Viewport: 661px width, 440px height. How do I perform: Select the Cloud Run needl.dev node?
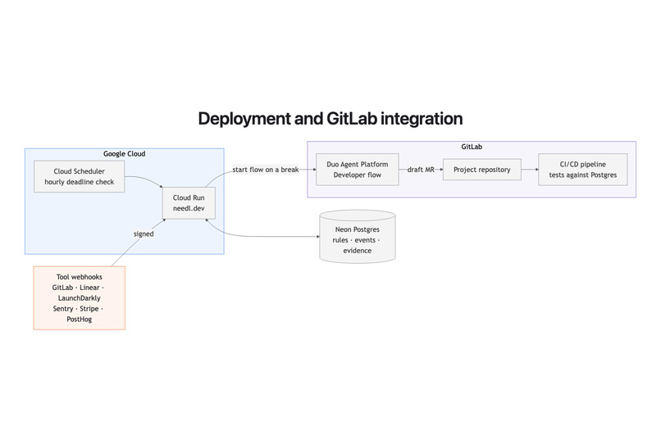tap(189, 203)
